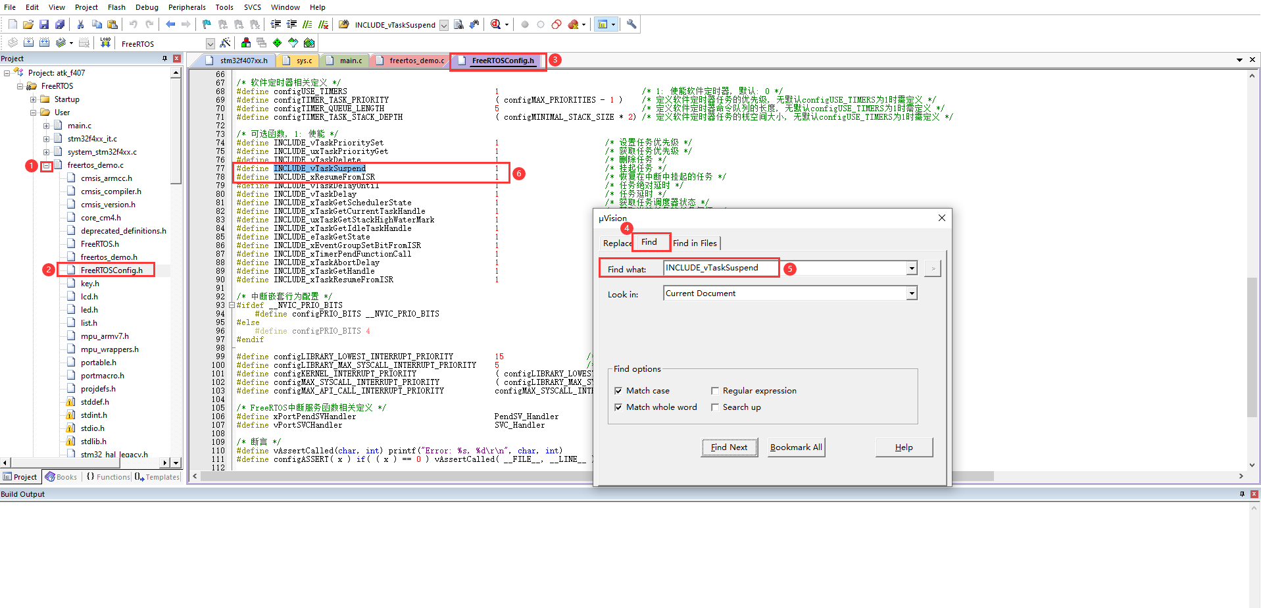1261x608 pixels.
Task: Enable Regular expression searching
Action: pos(715,390)
